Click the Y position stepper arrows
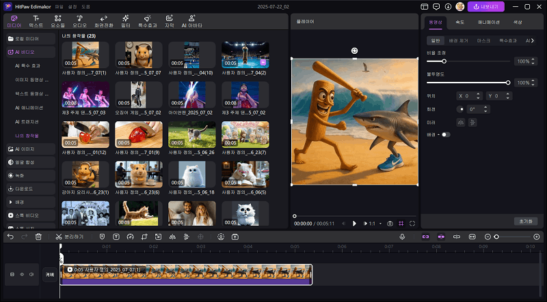This screenshot has height=302, width=547. click(x=508, y=95)
